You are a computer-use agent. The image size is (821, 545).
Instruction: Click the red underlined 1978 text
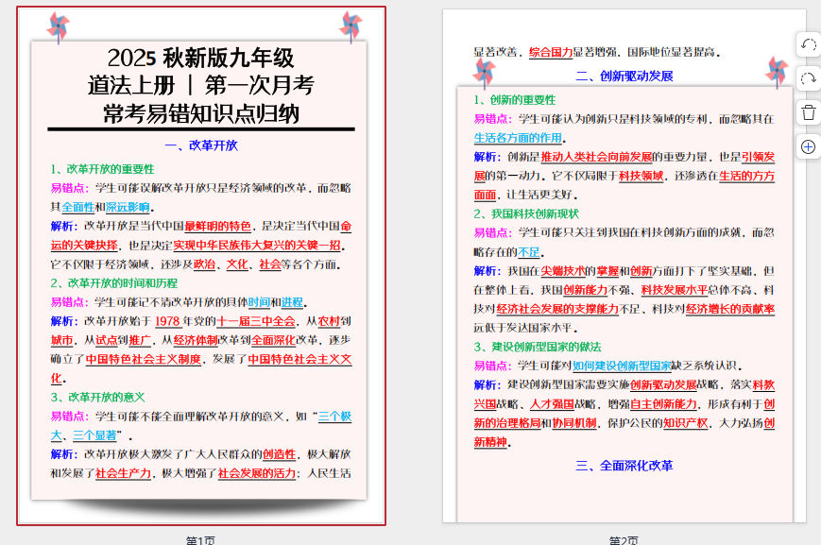pos(167,321)
